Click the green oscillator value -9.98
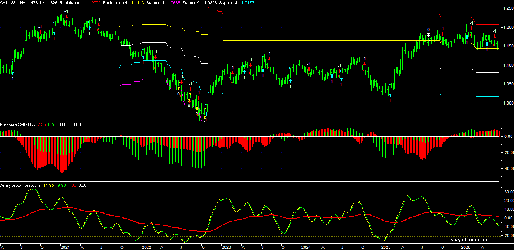 [x=61, y=185]
